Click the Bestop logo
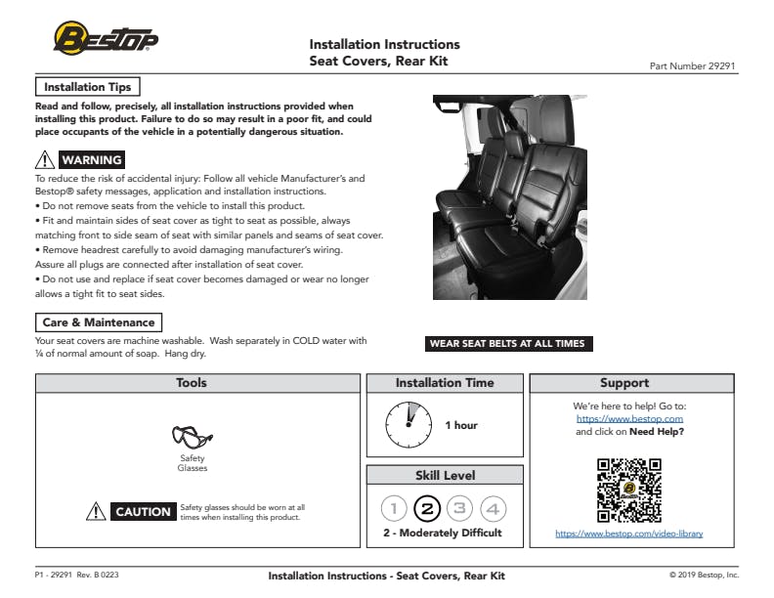This screenshot has width=774, height=598. (106, 39)
